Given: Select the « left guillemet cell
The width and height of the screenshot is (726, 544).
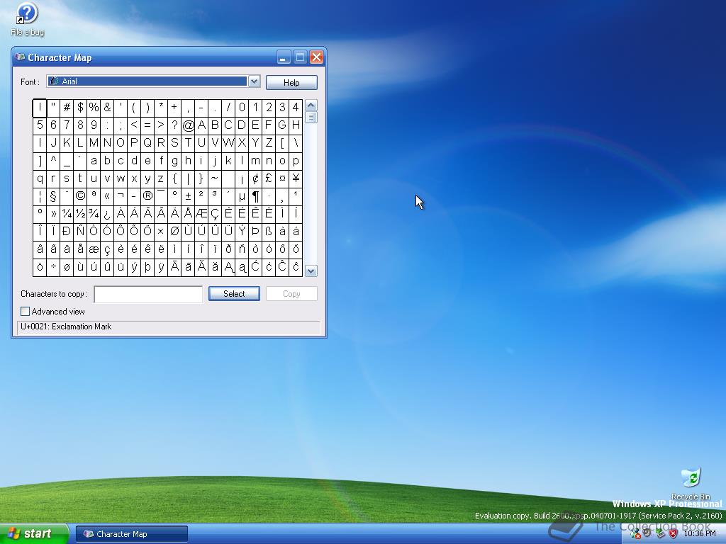Looking at the screenshot, I should (x=107, y=196).
